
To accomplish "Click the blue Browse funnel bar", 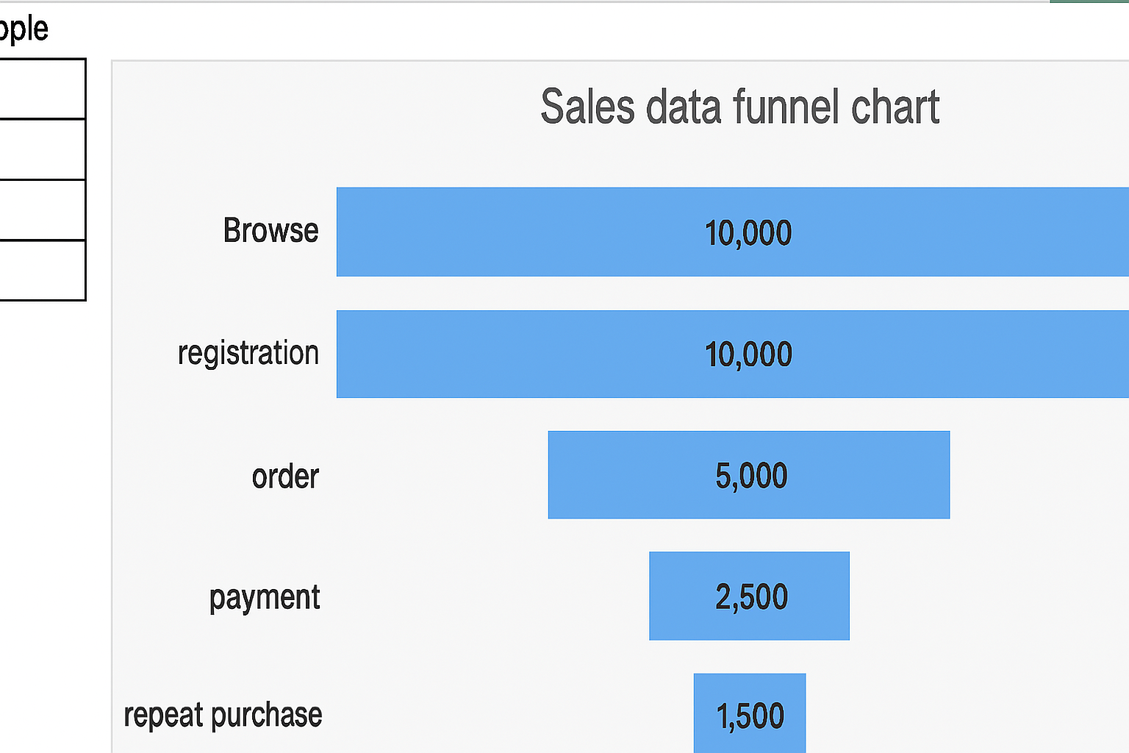I will 515,232.
